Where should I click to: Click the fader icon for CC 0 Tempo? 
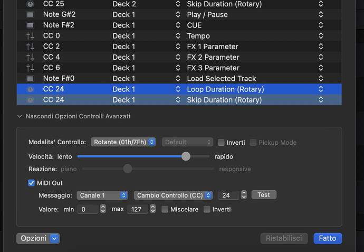click(x=30, y=36)
